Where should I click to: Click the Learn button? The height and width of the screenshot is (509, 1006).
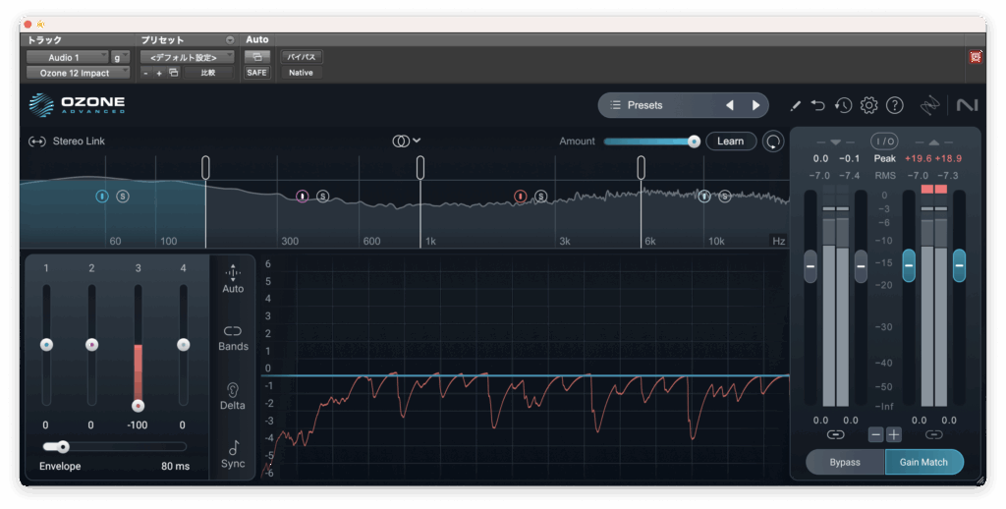[730, 141]
